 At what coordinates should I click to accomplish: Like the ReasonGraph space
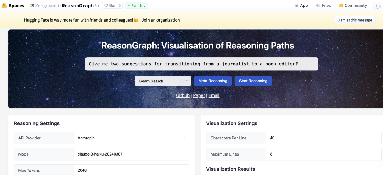point(109,5)
